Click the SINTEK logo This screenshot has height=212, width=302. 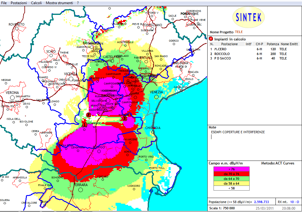tap(248, 18)
